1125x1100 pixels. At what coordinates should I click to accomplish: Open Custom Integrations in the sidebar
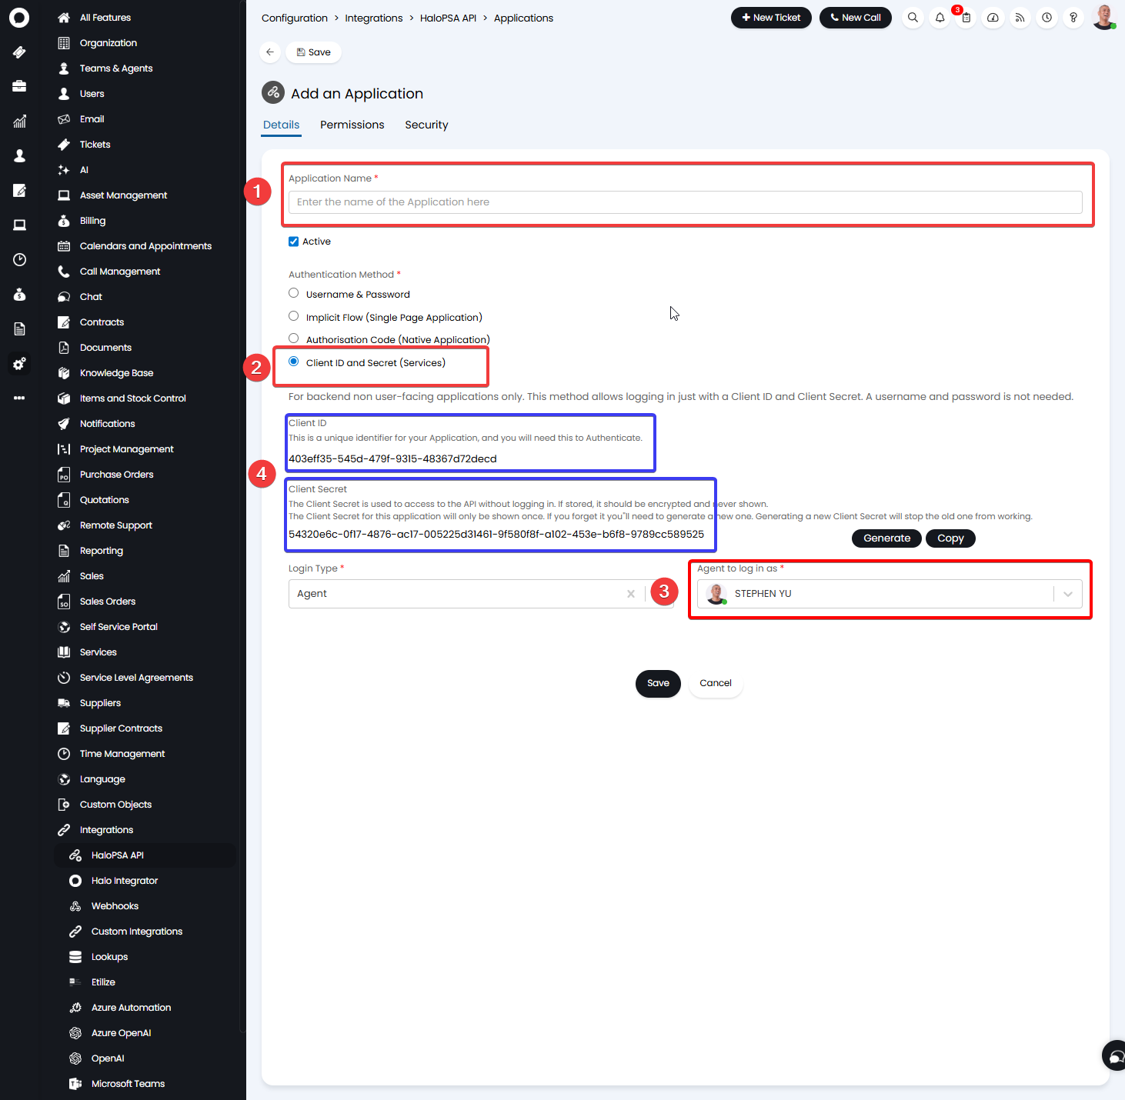click(x=137, y=932)
